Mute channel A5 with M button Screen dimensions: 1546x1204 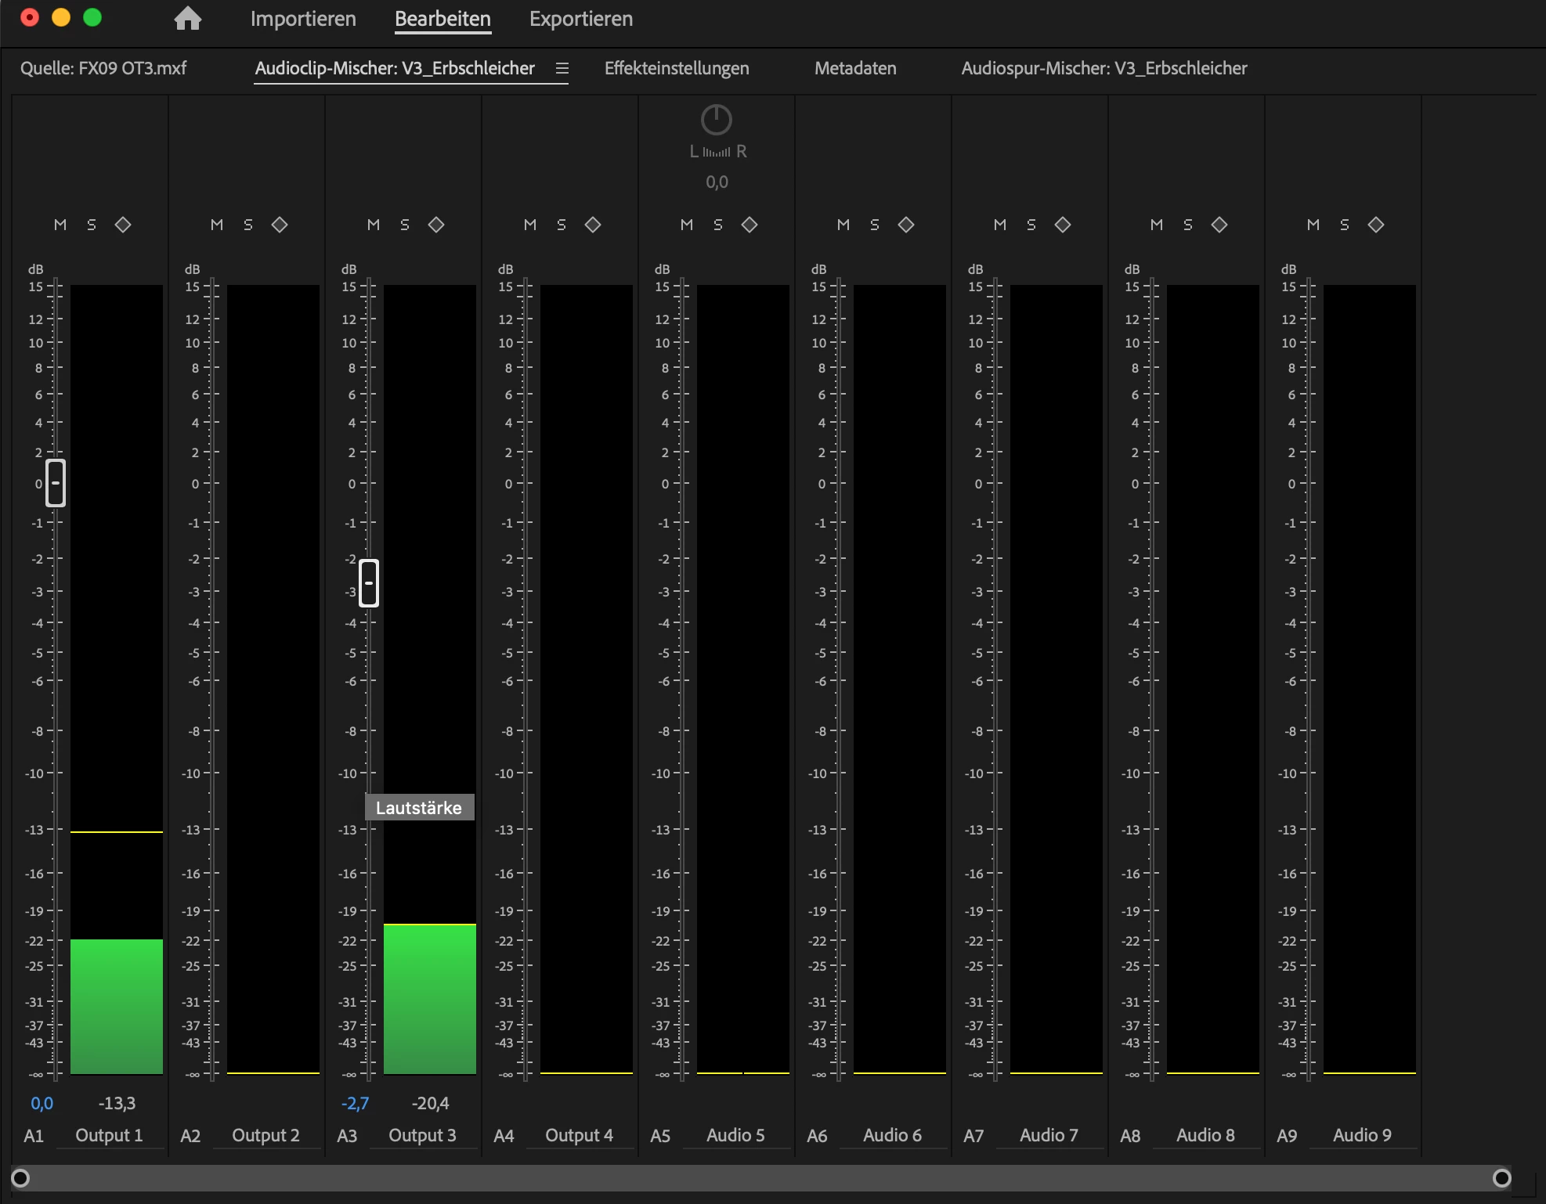[x=687, y=225]
